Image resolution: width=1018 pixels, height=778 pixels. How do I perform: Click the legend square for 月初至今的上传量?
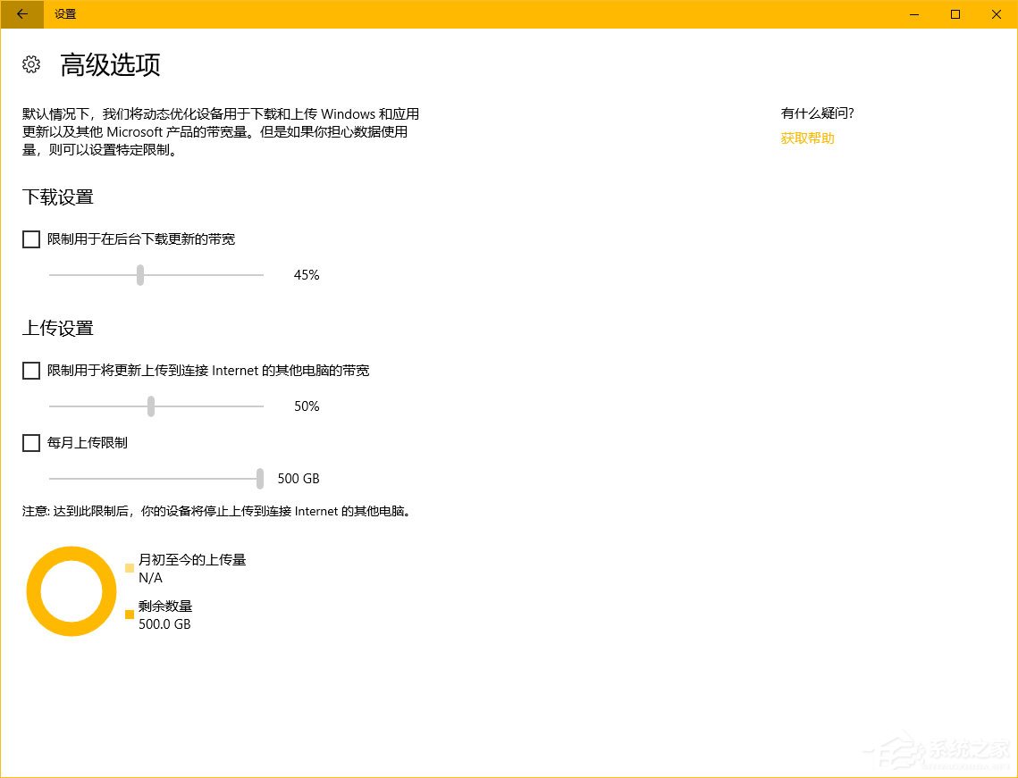tap(129, 567)
